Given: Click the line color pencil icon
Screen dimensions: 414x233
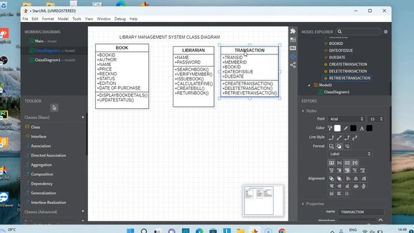Looking at the screenshot, I should [345, 128].
